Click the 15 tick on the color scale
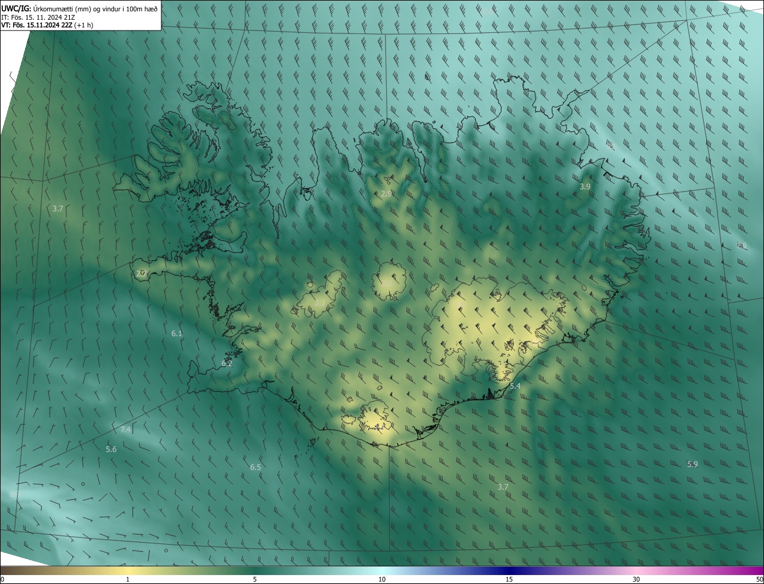 click(x=509, y=580)
